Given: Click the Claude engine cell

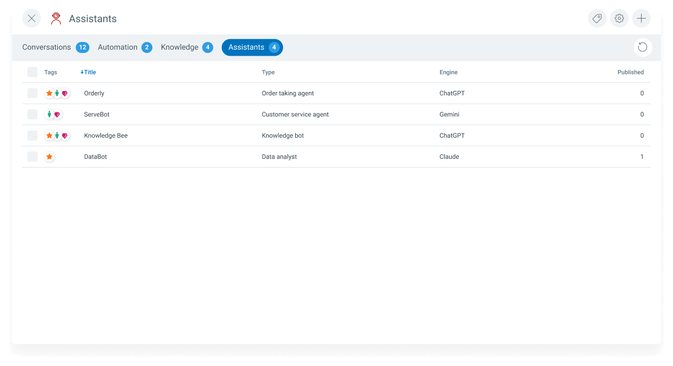Looking at the screenshot, I should 449,157.
